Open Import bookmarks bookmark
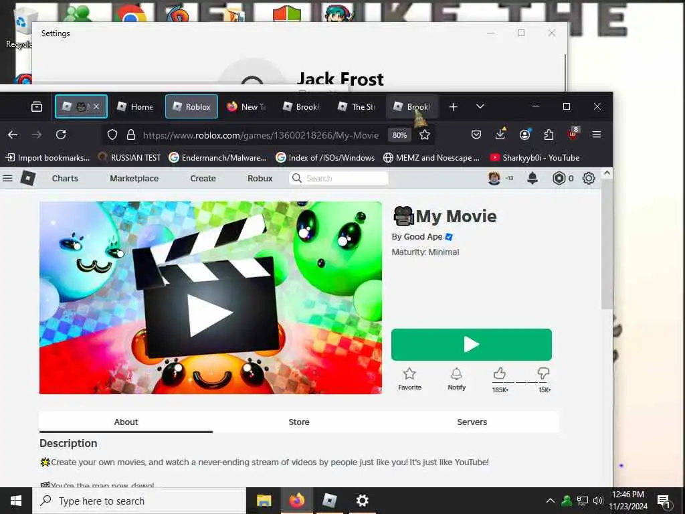685x514 pixels. coord(48,158)
